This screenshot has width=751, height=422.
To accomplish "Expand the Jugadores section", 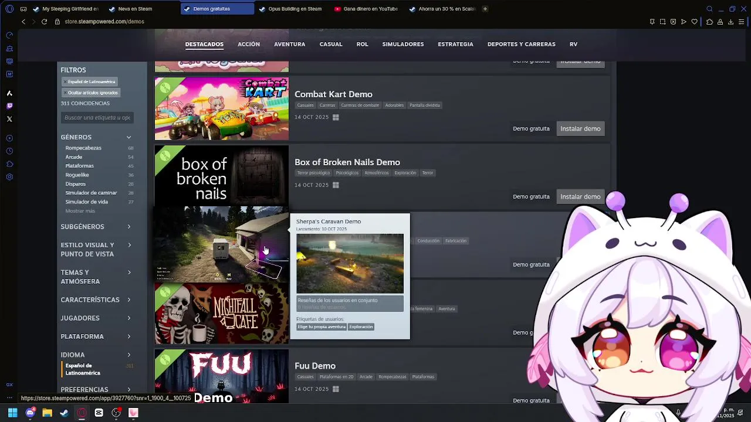I will click(x=97, y=318).
